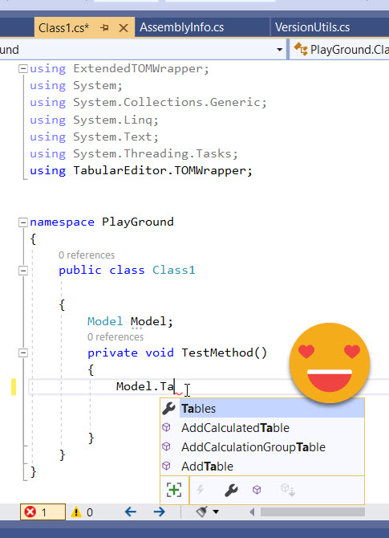Screen dimensions: 389x538
Task: Toggle the methods cube filter
Action: tap(257, 490)
